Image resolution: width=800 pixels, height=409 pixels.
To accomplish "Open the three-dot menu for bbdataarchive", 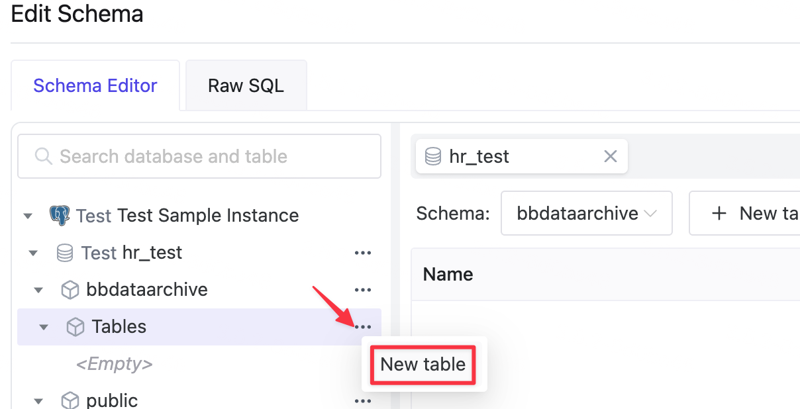I will (x=362, y=290).
